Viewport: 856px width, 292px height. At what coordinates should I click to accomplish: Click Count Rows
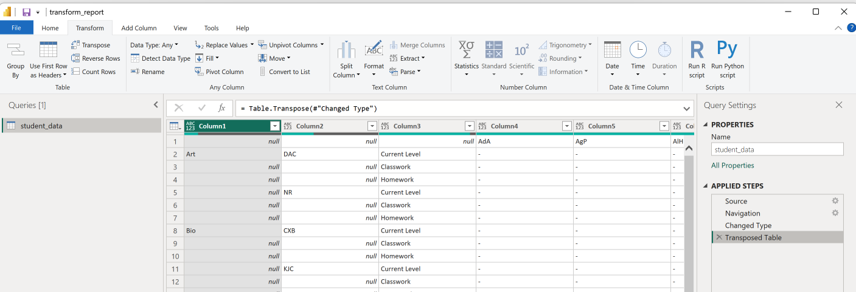(x=93, y=72)
